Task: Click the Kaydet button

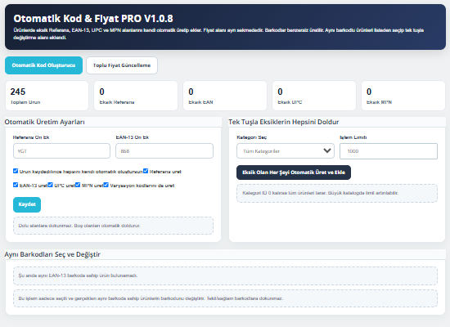Action: (x=27, y=204)
